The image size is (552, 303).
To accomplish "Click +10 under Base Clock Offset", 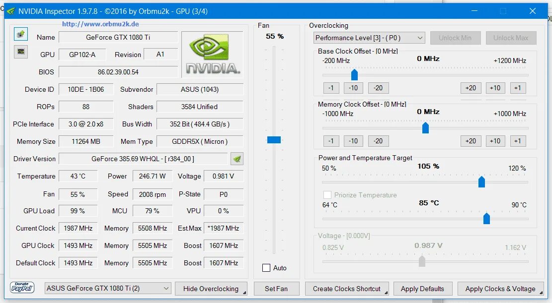I will [x=495, y=88].
